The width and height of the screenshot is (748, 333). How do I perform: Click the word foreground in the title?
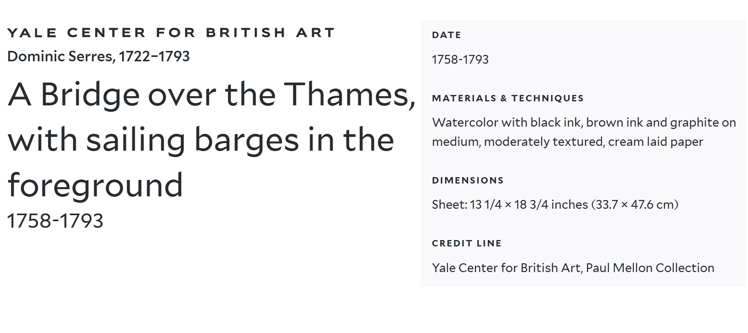pos(96,185)
